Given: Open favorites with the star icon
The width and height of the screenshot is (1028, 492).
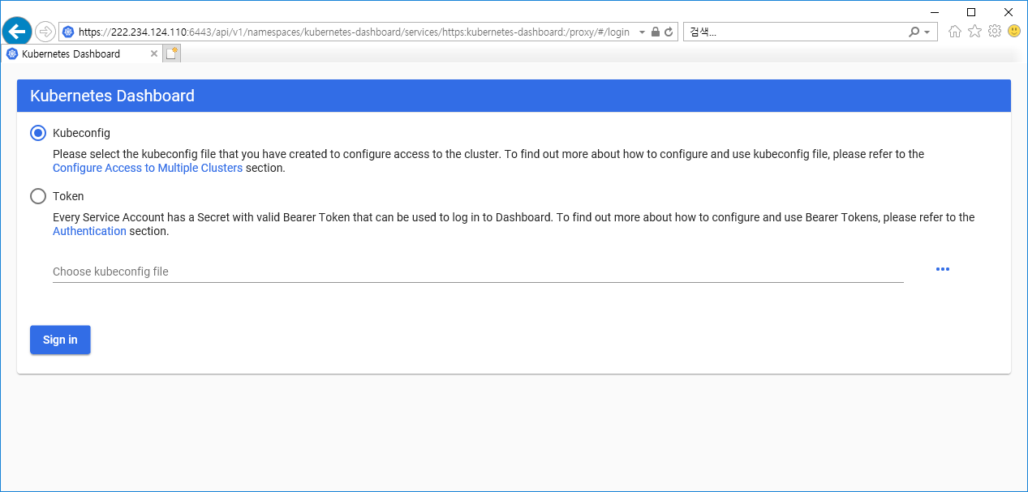Looking at the screenshot, I should 974,31.
